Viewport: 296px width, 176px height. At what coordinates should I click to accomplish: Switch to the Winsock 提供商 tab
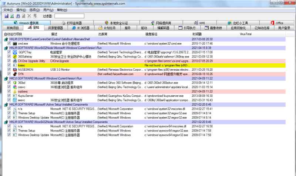pyautogui.click(x=27, y=23)
